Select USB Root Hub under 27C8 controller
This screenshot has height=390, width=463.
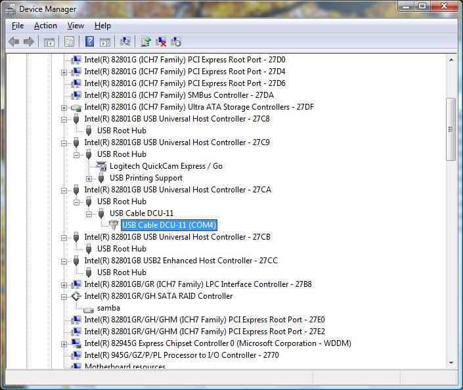(x=121, y=131)
